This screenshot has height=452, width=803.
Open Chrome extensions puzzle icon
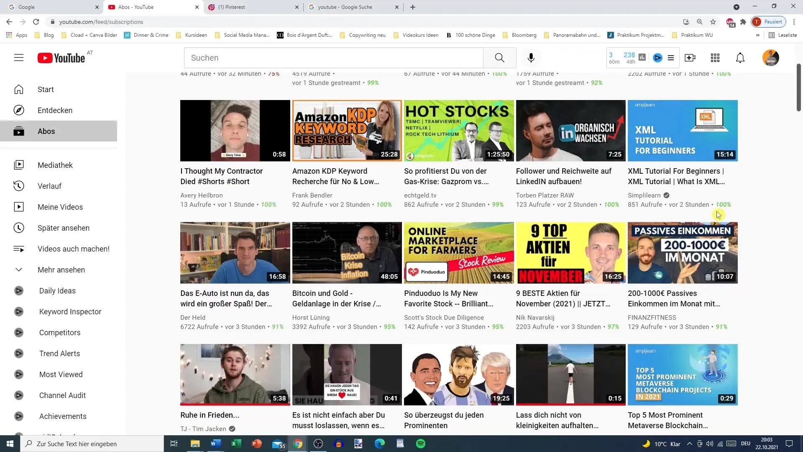coord(743,22)
